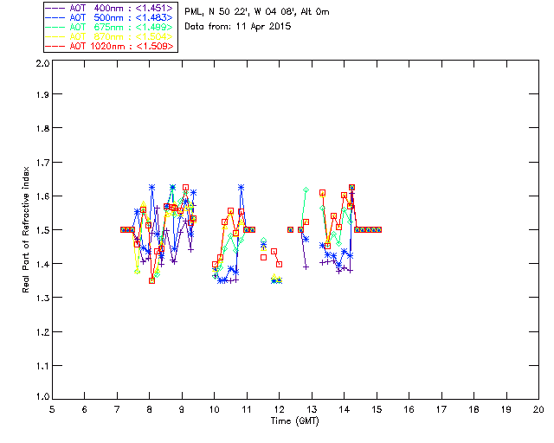
Task: Click the isolated red square marker at 1.42 near 11.5 GMT
Action: [x=263, y=258]
